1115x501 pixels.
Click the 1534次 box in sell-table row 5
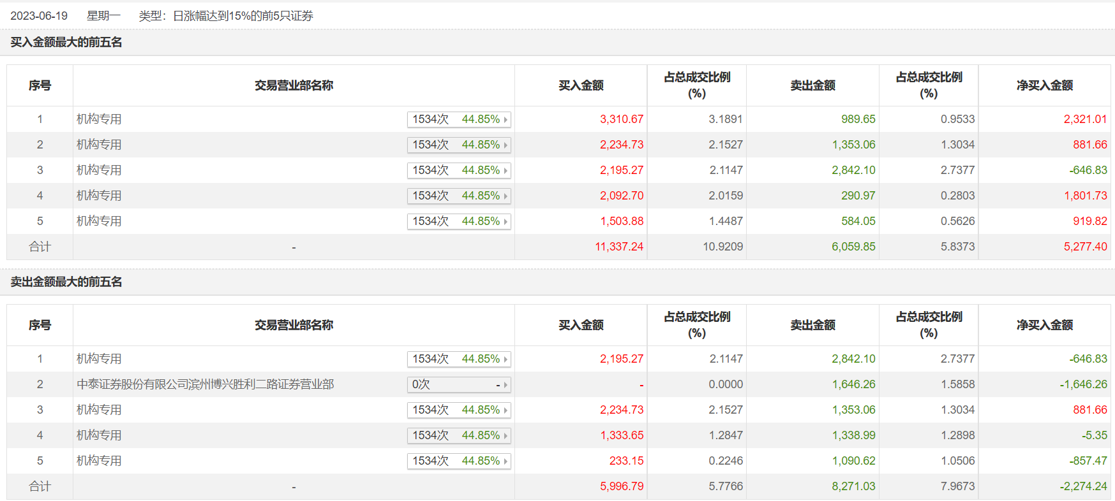tap(431, 461)
